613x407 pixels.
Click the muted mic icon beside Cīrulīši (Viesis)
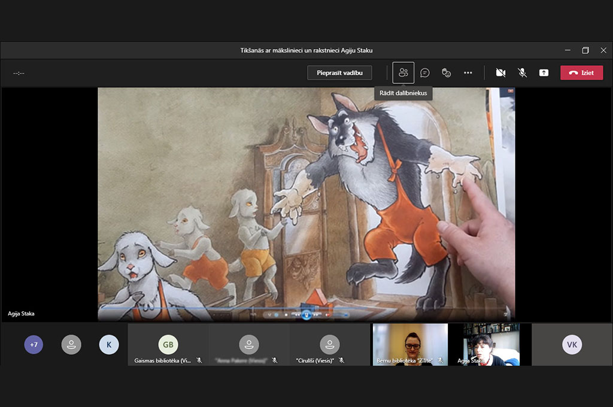click(x=342, y=360)
